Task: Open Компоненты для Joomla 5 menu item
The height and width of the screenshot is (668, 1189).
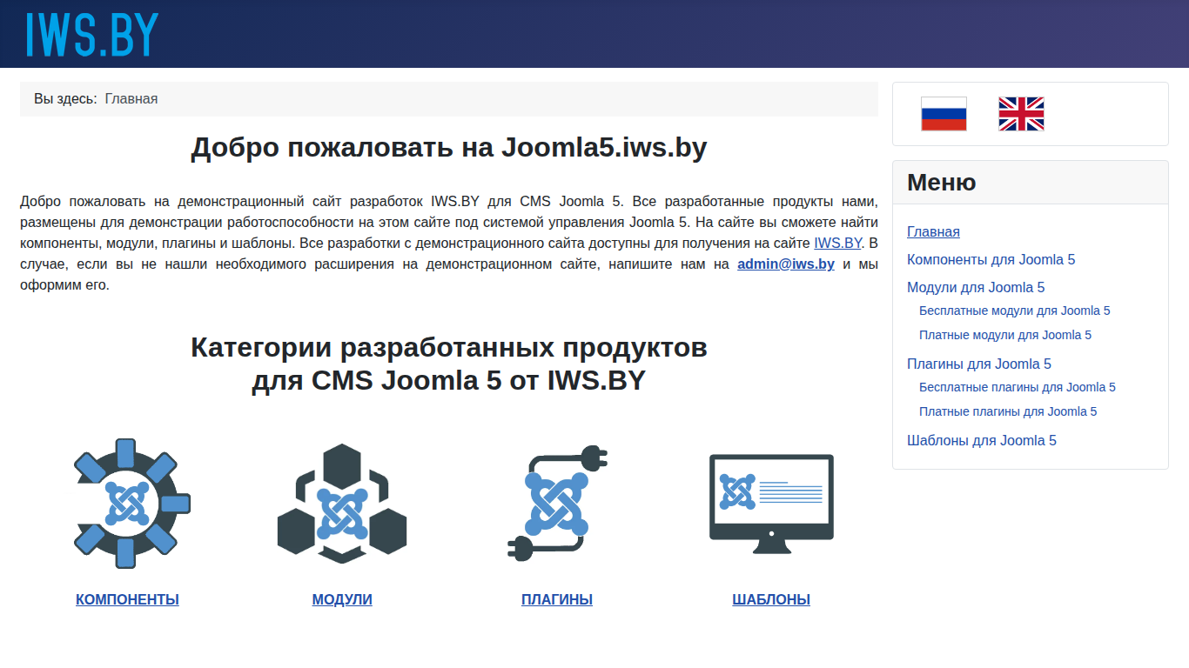Action: coord(991,259)
